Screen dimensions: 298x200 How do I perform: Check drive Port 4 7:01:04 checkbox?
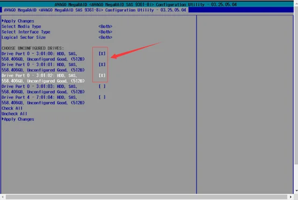pos(102,97)
